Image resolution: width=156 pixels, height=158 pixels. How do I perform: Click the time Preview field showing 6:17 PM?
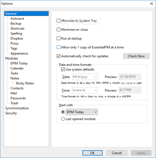(130, 90)
